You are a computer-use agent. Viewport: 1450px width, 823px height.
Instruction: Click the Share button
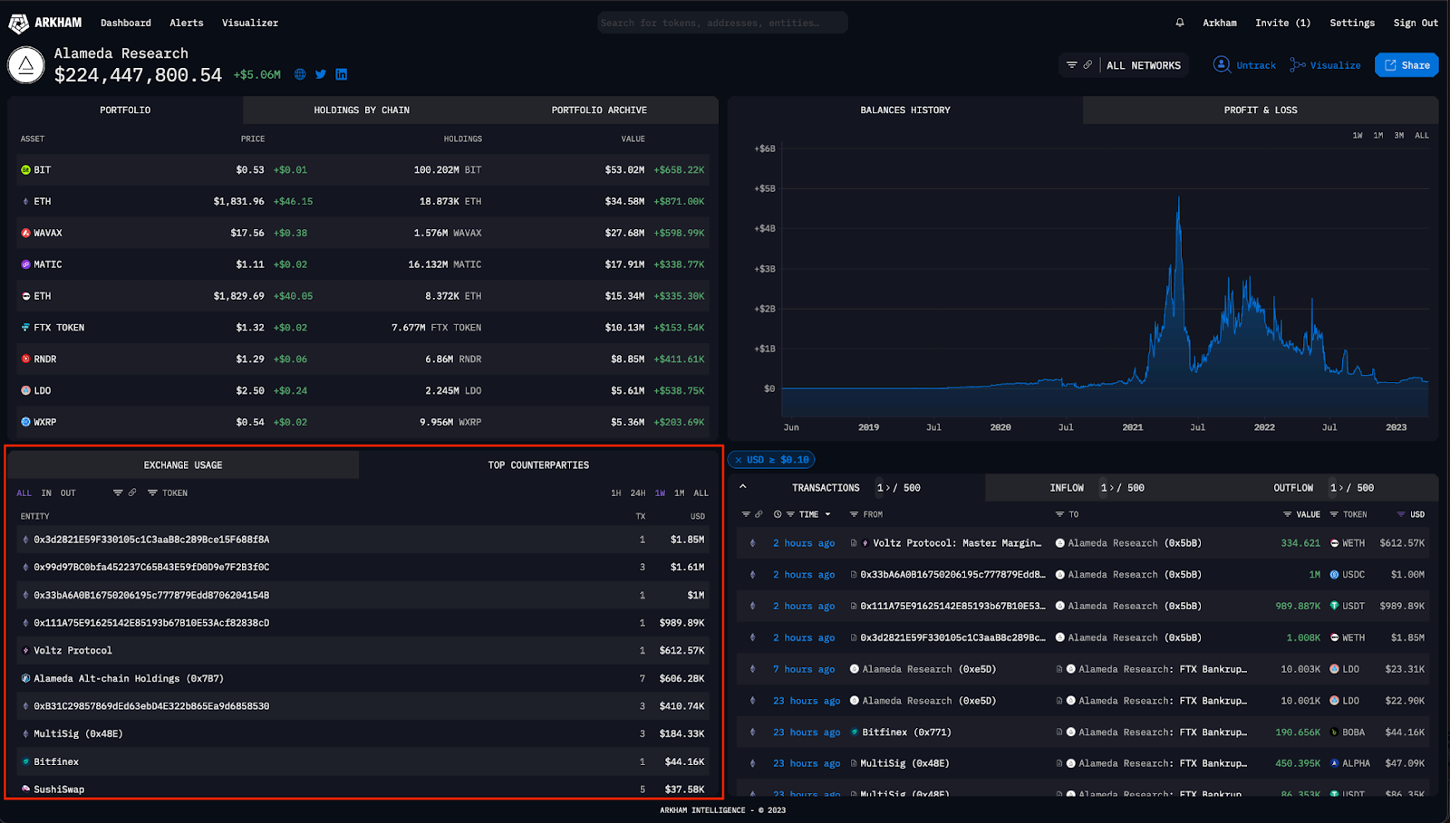[1406, 65]
